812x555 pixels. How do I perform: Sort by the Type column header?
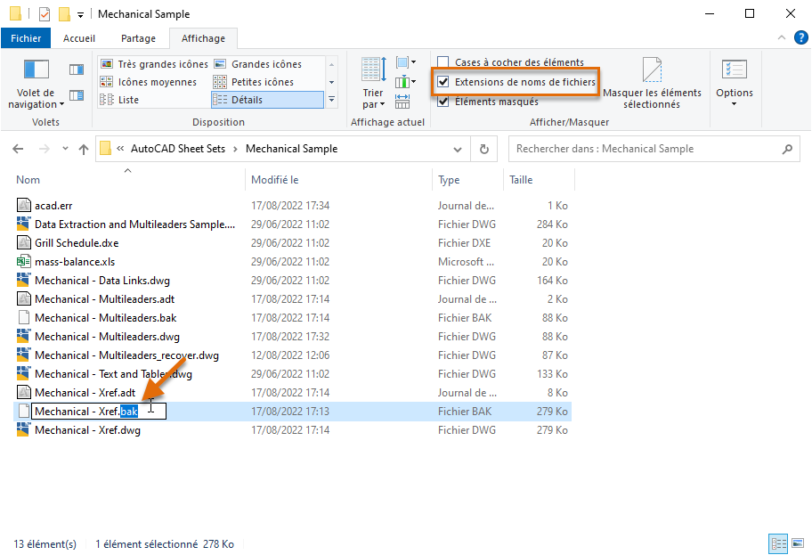pos(449,180)
